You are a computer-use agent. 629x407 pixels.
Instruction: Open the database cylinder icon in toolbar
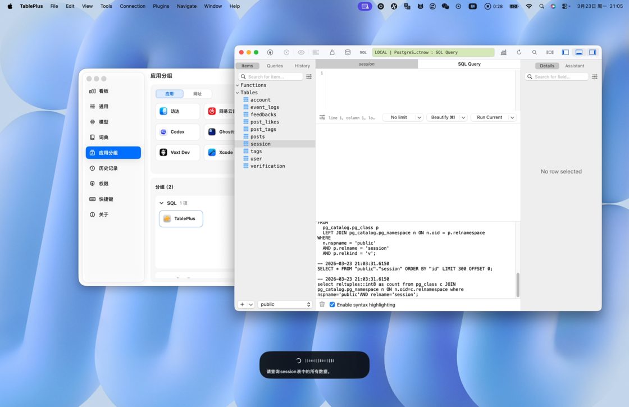click(x=348, y=53)
